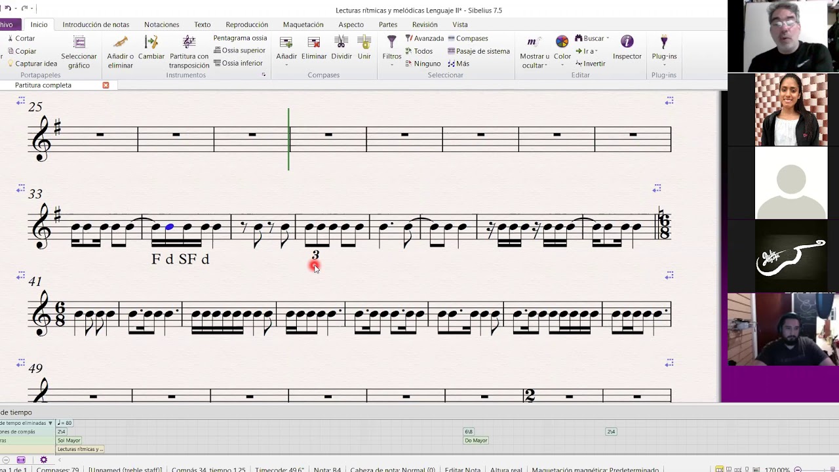Click the 6\8 time signature marker
Viewport: 839px width, 472px height.
pyautogui.click(x=469, y=432)
